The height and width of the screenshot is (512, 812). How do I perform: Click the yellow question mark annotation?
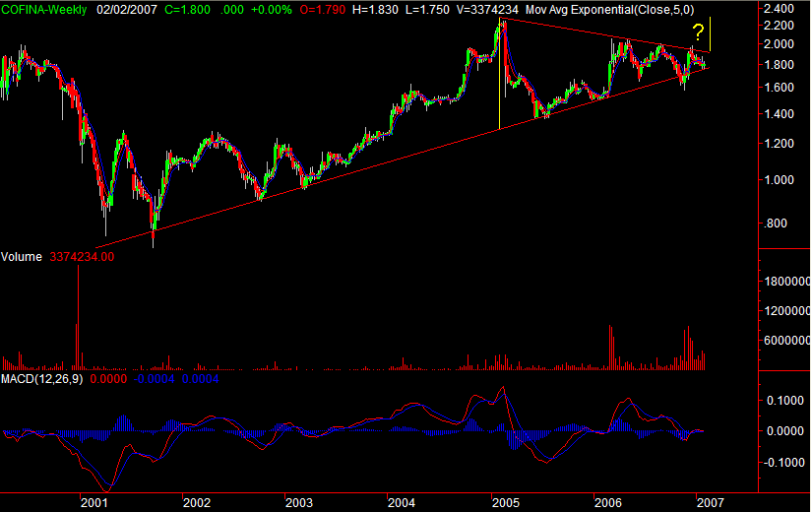(x=698, y=32)
